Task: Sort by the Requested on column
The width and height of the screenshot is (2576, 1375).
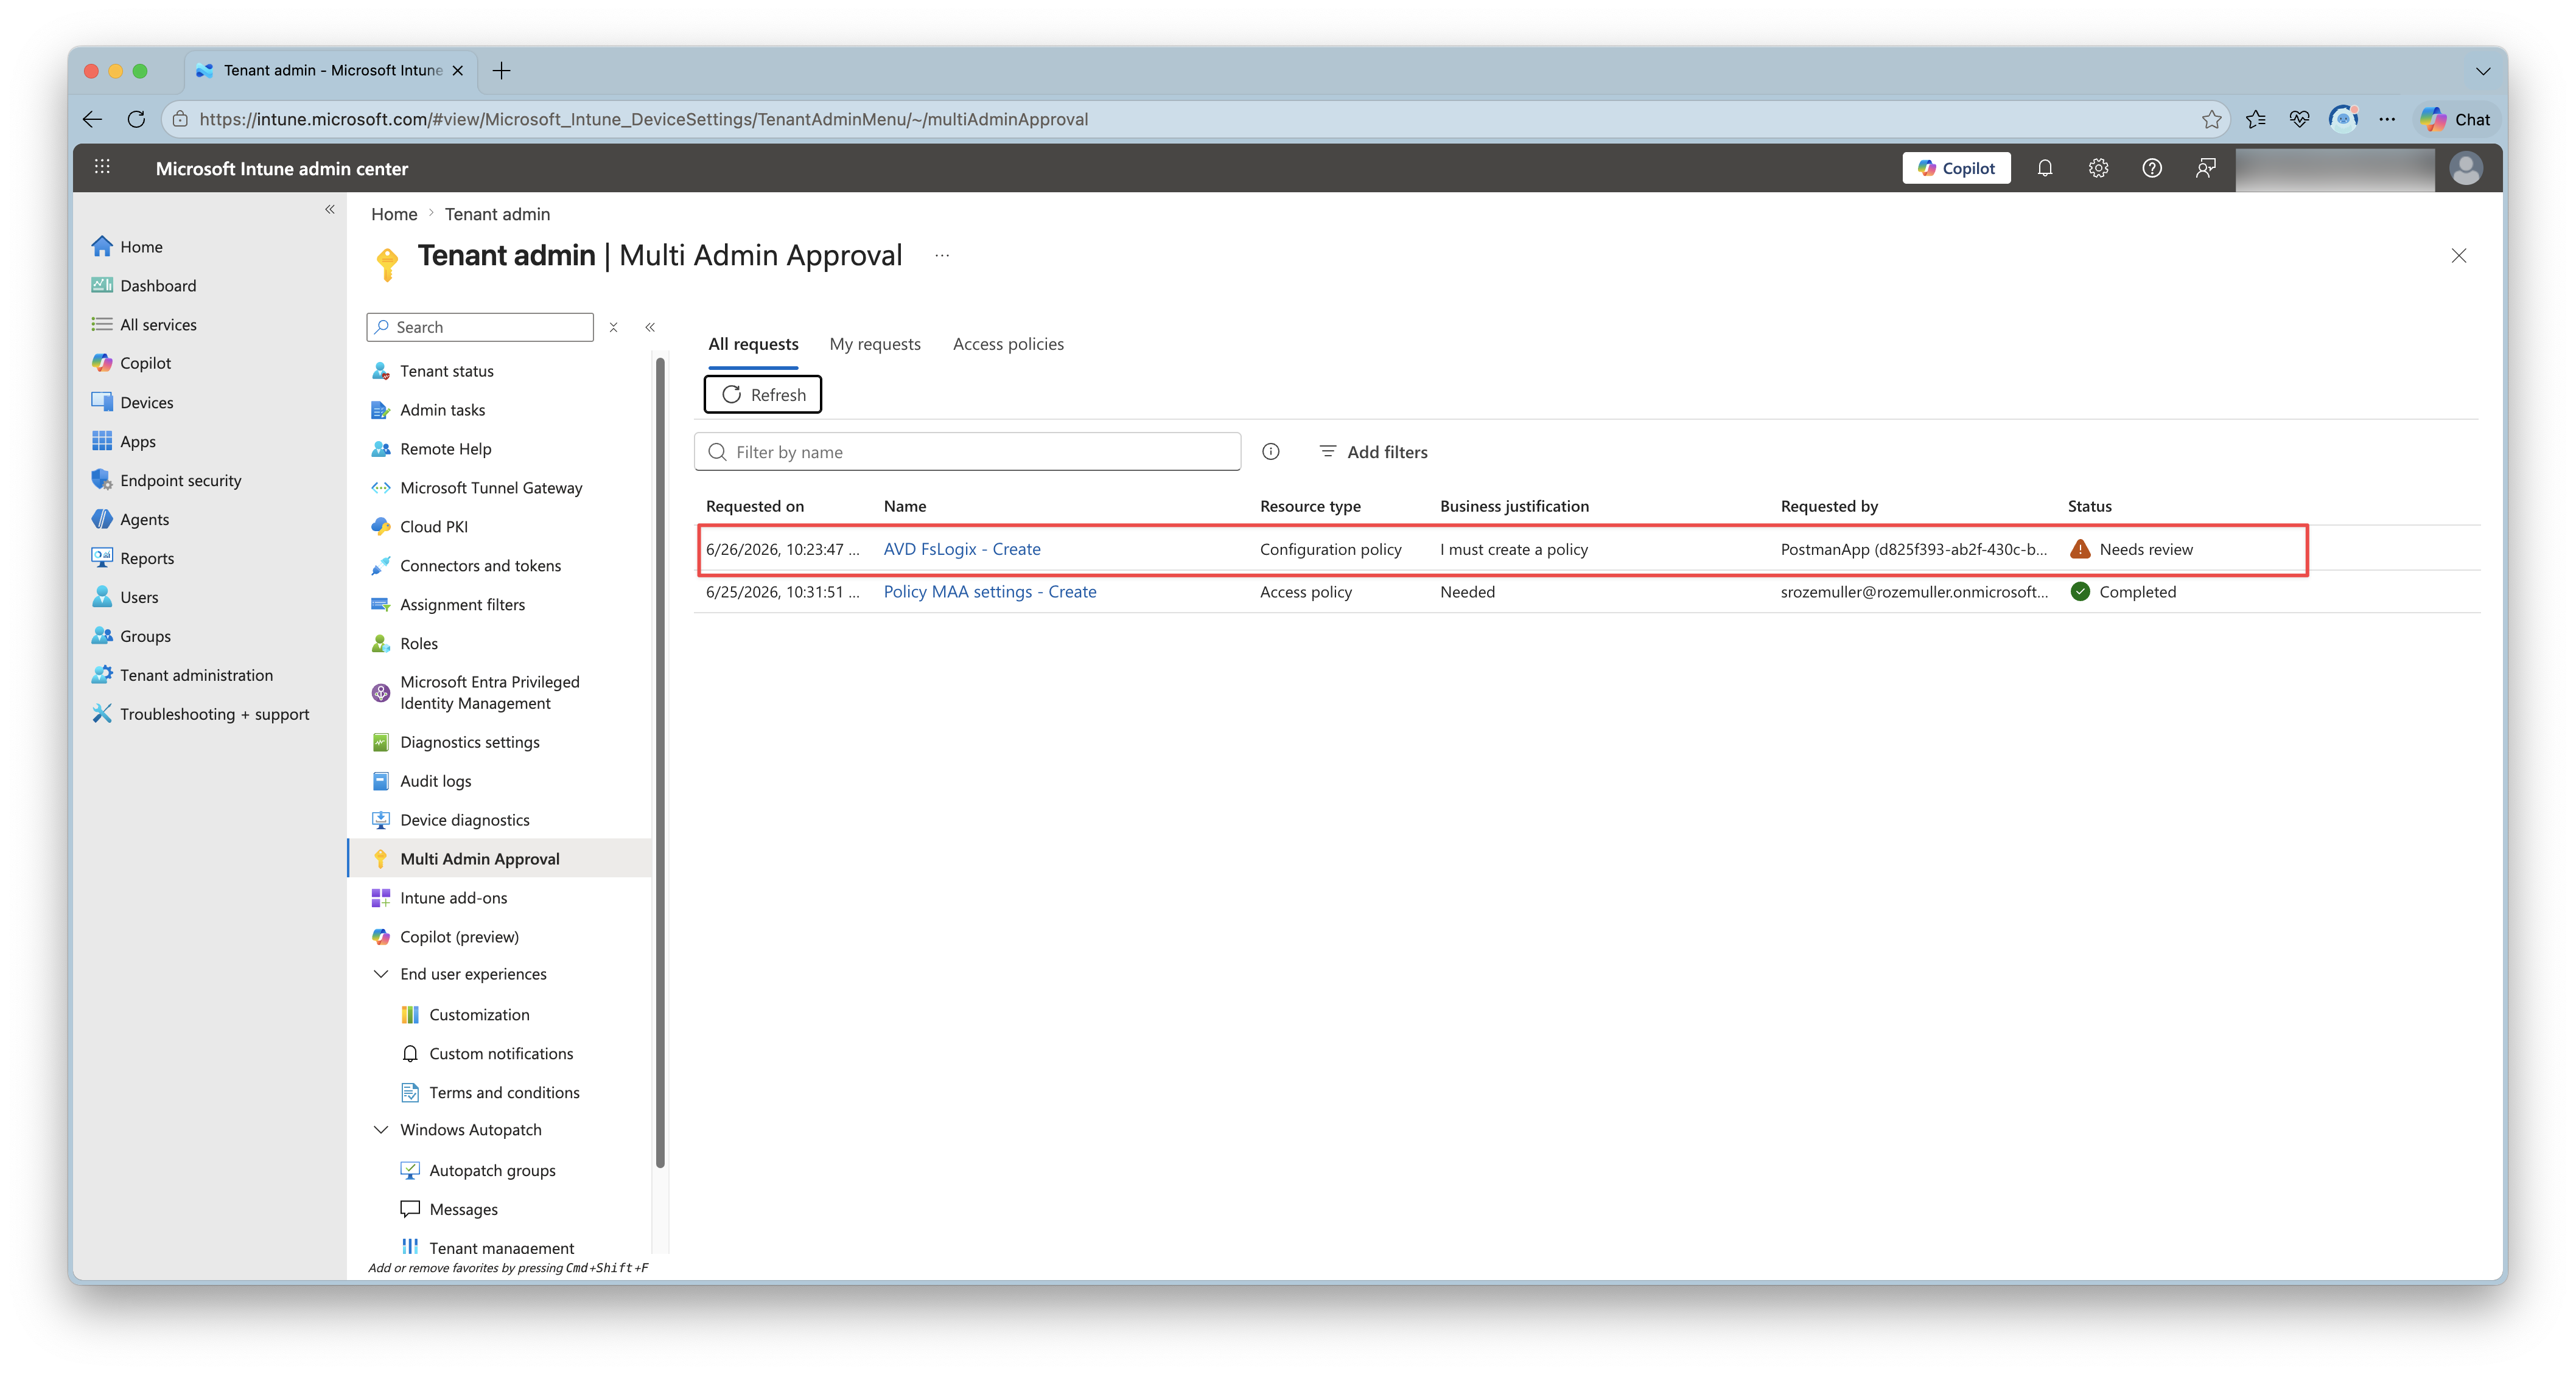Action: click(x=755, y=506)
